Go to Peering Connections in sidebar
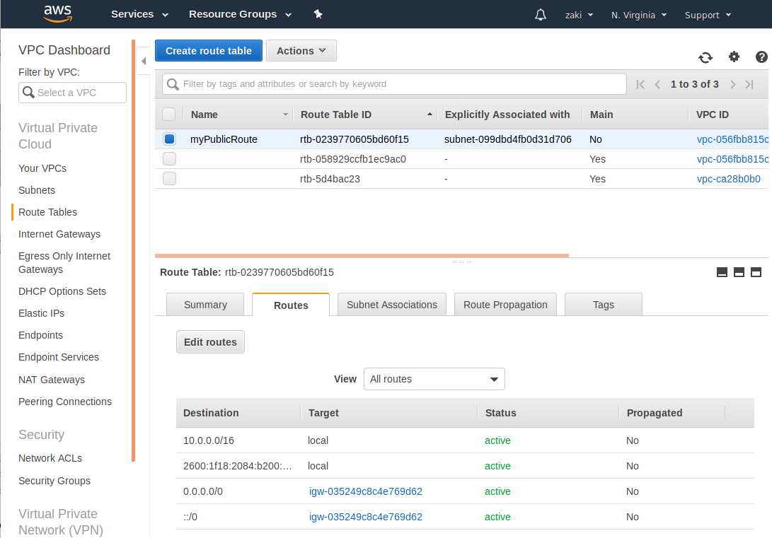 [x=65, y=402]
